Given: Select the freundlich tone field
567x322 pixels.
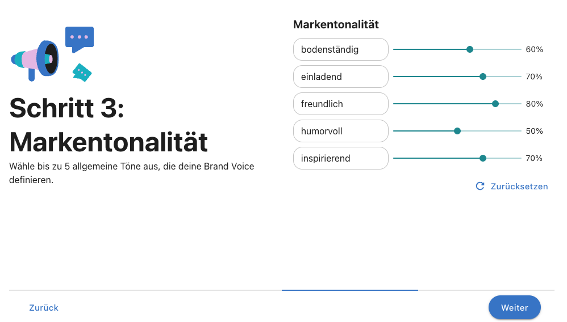Looking at the screenshot, I should click(341, 104).
